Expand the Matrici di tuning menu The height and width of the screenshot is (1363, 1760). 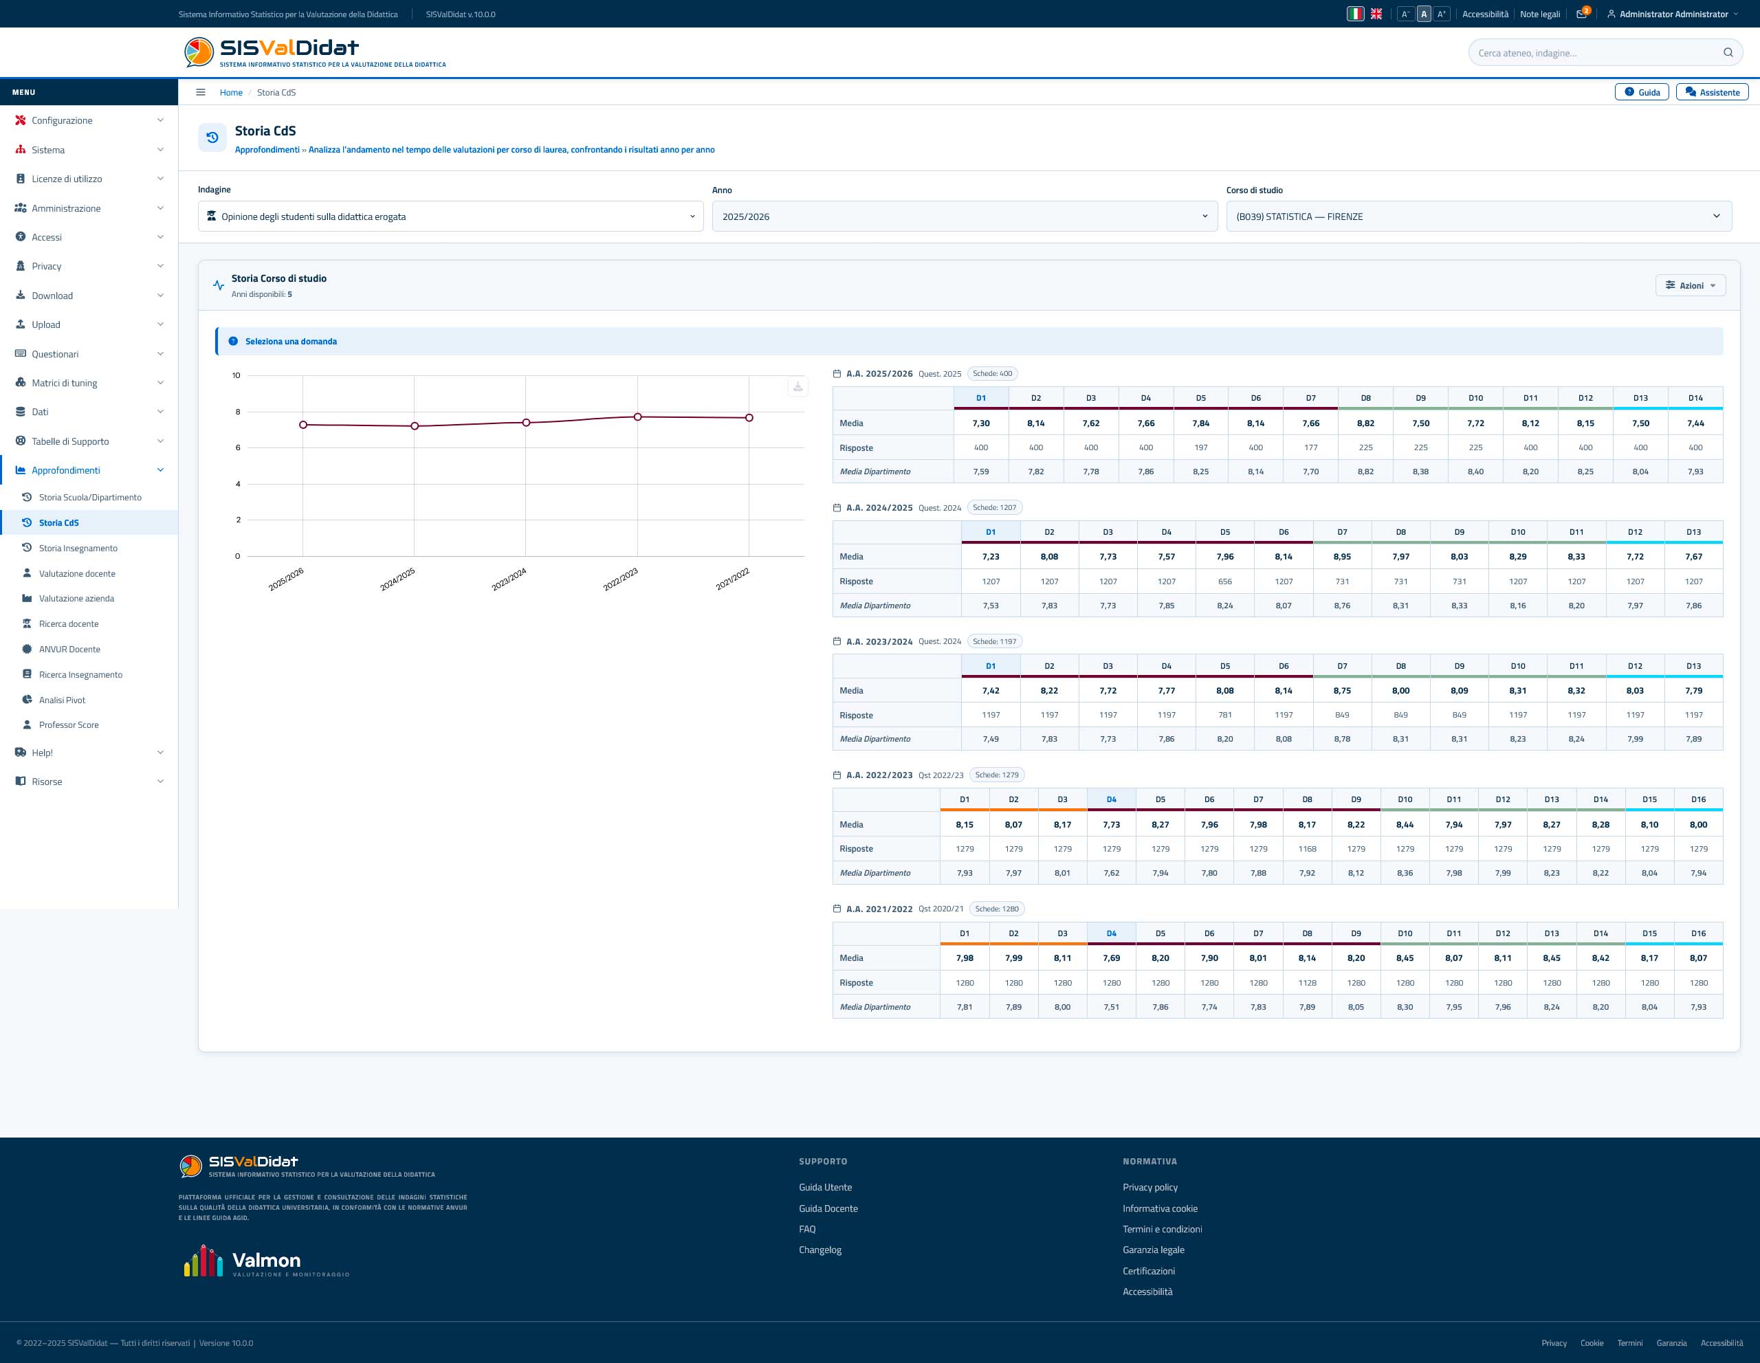[x=89, y=383]
